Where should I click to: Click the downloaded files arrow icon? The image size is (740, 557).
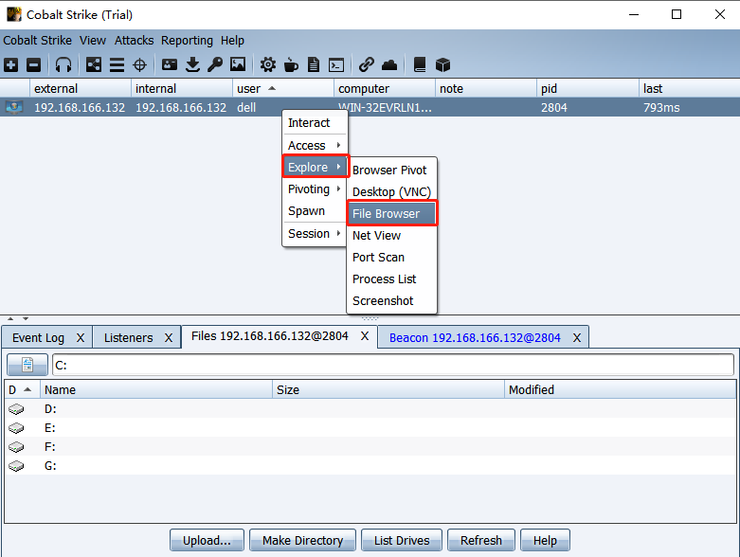(x=192, y=64)
